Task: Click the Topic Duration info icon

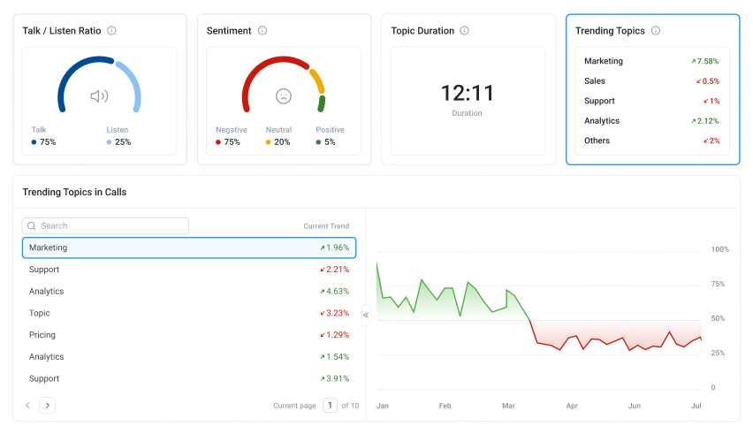Action: pyautogui.click(x=465, y=31)
